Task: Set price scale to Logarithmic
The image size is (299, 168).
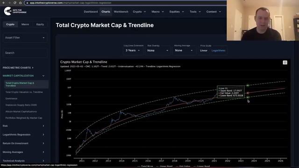Action: pos(218,50)
